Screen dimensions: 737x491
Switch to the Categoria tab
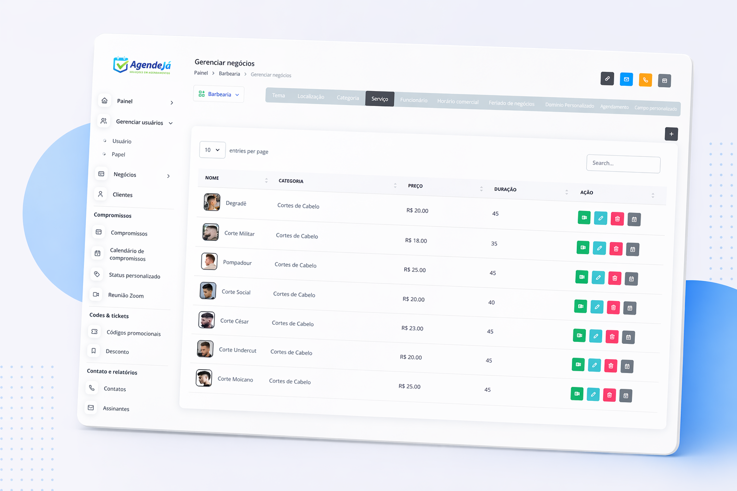pyautogui.click(x=348, y=98)
